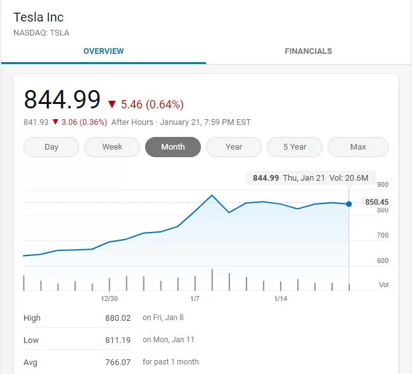
Task: Click the 850.45 previous close label
Action: coord(377,202)
